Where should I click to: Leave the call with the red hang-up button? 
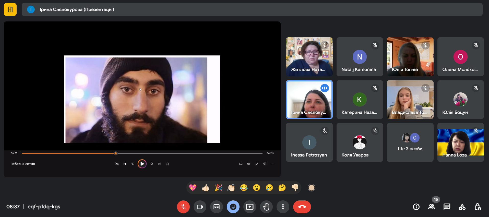302,207
